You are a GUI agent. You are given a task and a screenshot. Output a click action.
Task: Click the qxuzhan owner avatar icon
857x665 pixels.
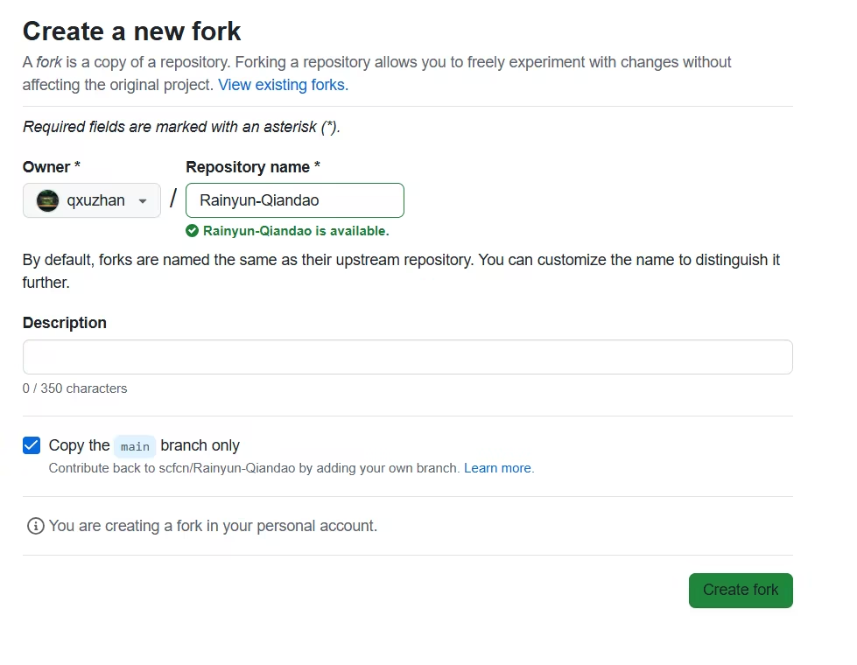point(47,200)
